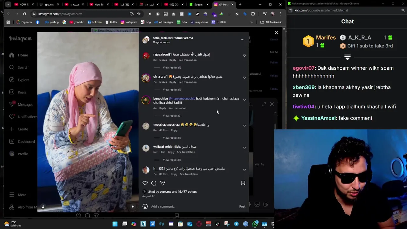Open emoji picker in comment box
The image size is (407, 229).
click(x=145, y=206)
